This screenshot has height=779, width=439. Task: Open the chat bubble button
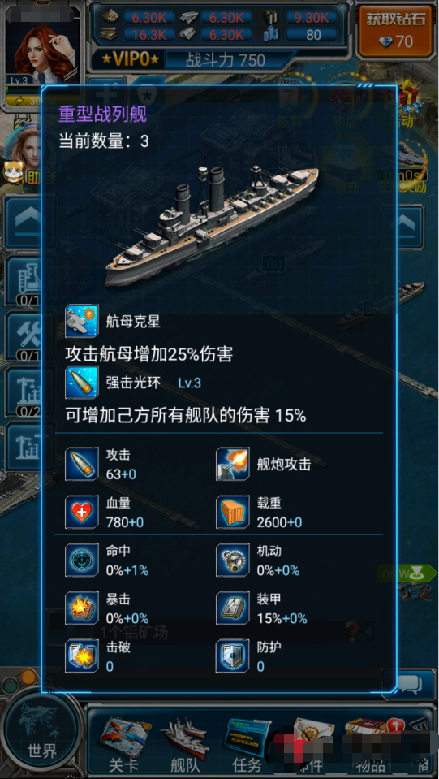(x=411, y=685)
